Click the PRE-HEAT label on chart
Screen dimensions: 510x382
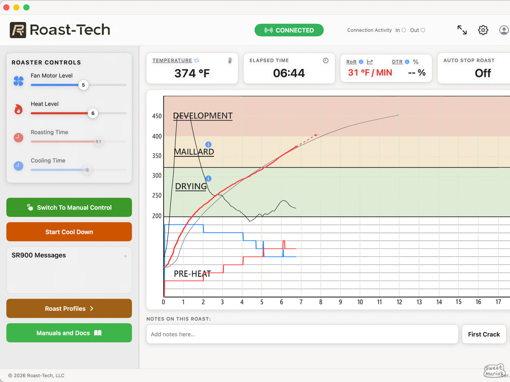click(x=193, y=274)
